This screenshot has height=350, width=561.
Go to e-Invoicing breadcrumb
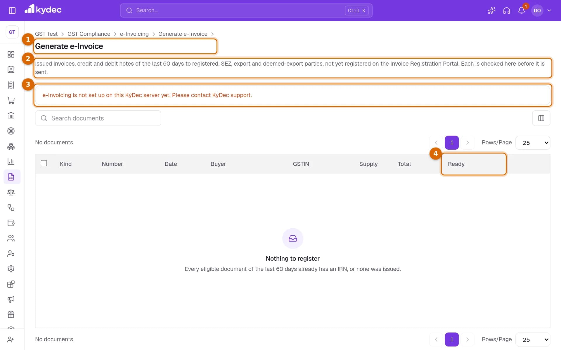134,34
